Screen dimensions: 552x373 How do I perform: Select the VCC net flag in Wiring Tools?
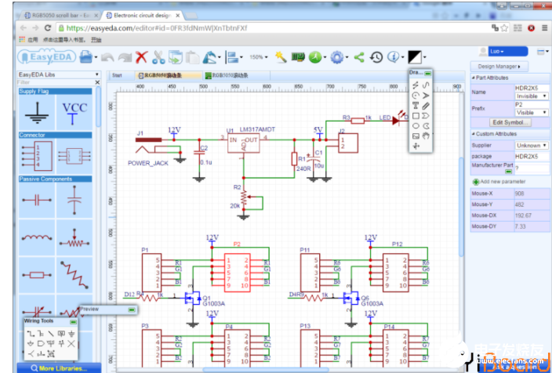point(51,343)
